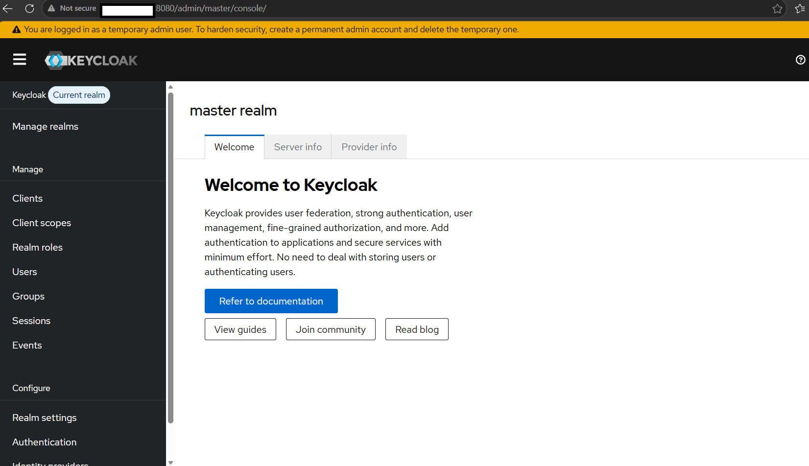Toggle the hamburger navigation menu
809x466 pixels.
[20, 60]
